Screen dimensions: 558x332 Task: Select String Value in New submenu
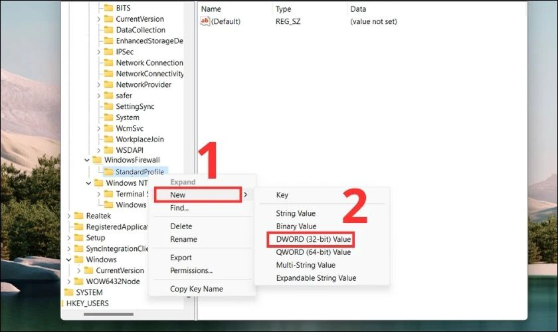pyautogui.click(x=296, y=213)
